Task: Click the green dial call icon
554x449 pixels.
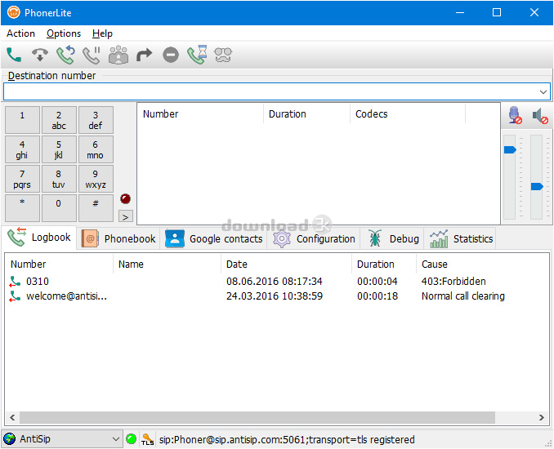Action: (14, 55)
